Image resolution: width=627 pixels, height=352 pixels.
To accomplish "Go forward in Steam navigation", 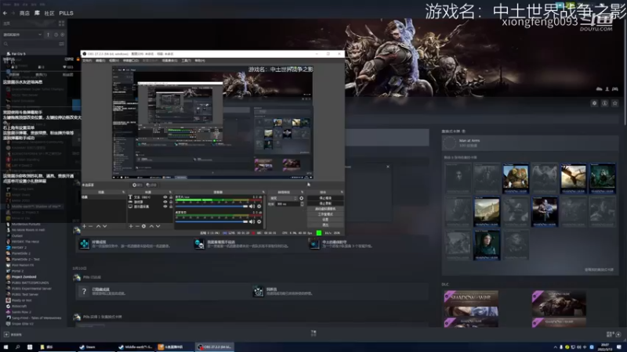I will pos(13,13).
